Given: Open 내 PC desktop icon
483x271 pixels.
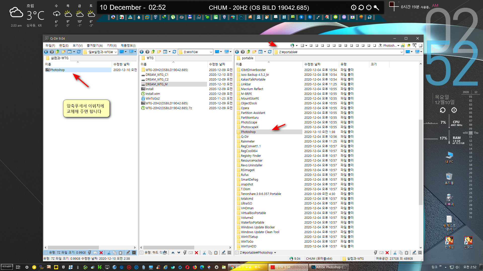Looking at the screenshot, I should [x=449, y=158].
